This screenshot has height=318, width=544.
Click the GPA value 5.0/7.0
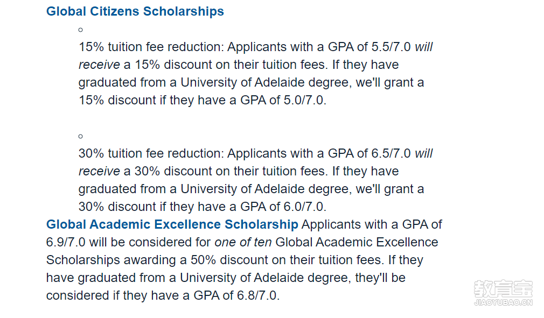[304, 100]
